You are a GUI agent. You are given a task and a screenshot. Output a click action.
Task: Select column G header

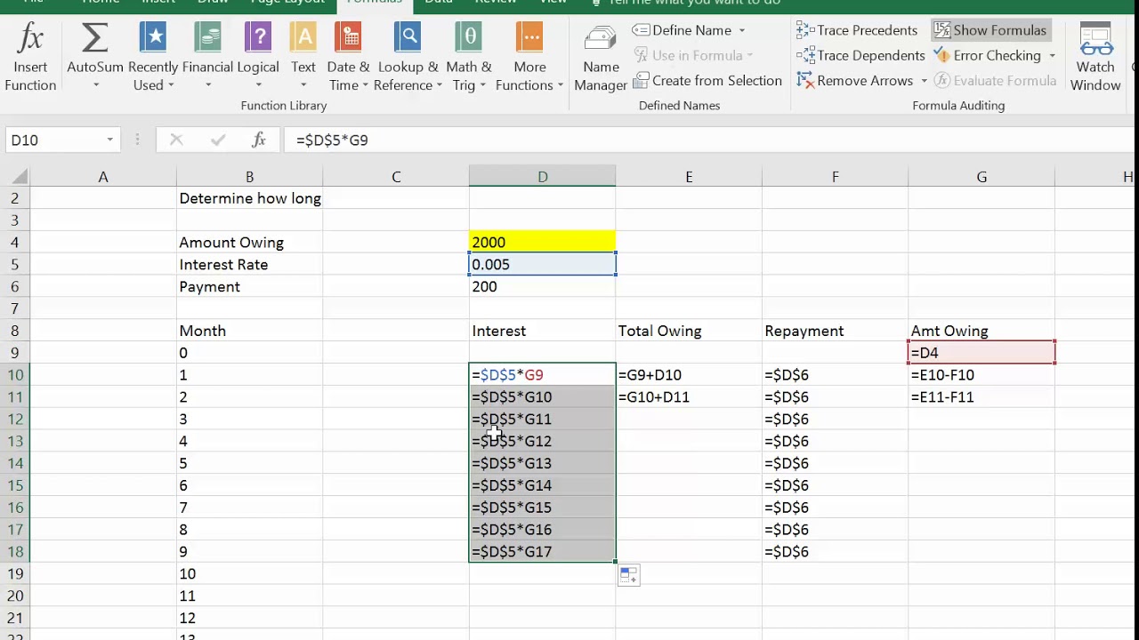[x=981, y=177]
